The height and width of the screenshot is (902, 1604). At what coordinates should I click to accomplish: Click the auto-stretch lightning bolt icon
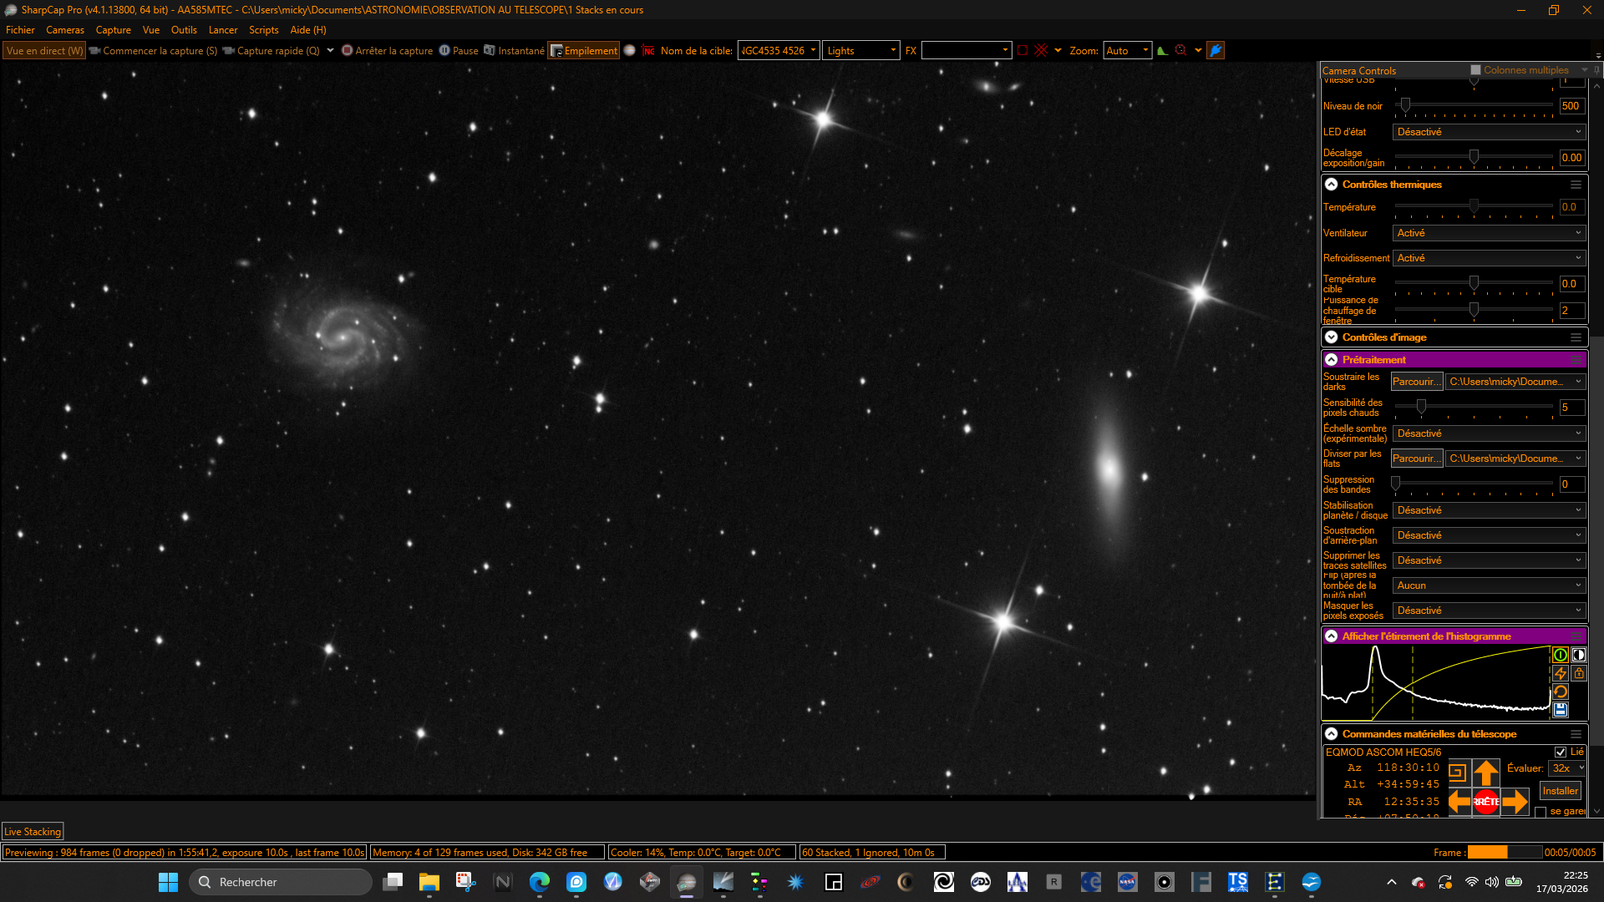pyautogui.click(x=1560, y=673)
